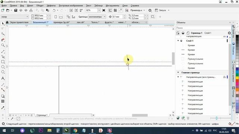Open Chrome from the Windows taskbar
Screen dimensions: 239x134
(75, 131)
